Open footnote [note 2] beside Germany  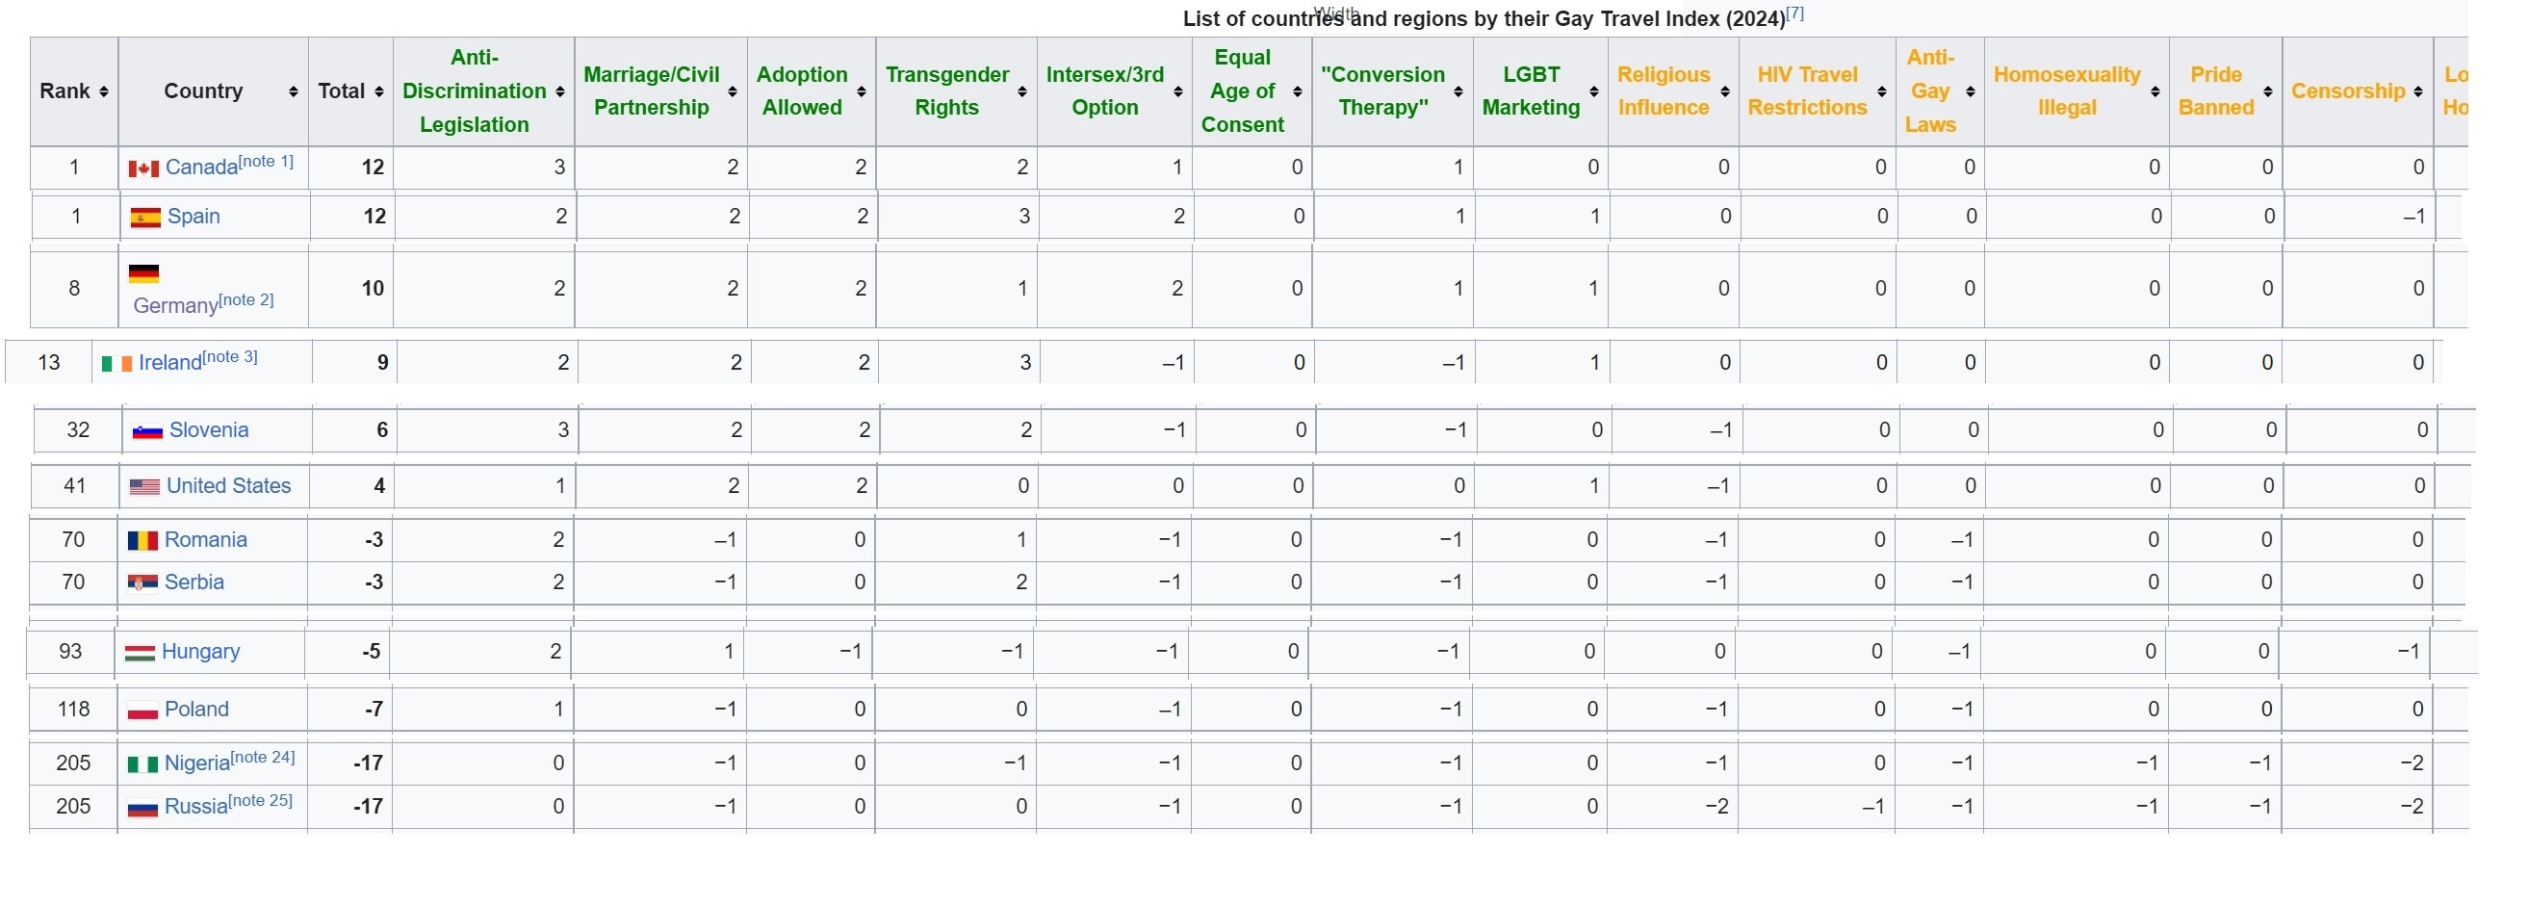point(246,300)
